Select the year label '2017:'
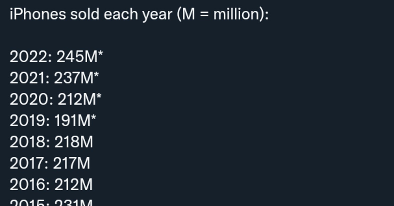 [29, 163]
